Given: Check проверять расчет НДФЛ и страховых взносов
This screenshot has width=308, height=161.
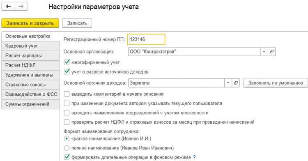Looking at the screenshot, I should (67, 122).
